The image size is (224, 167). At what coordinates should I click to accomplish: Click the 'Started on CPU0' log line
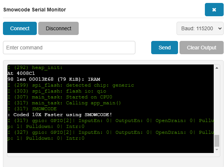60,97
